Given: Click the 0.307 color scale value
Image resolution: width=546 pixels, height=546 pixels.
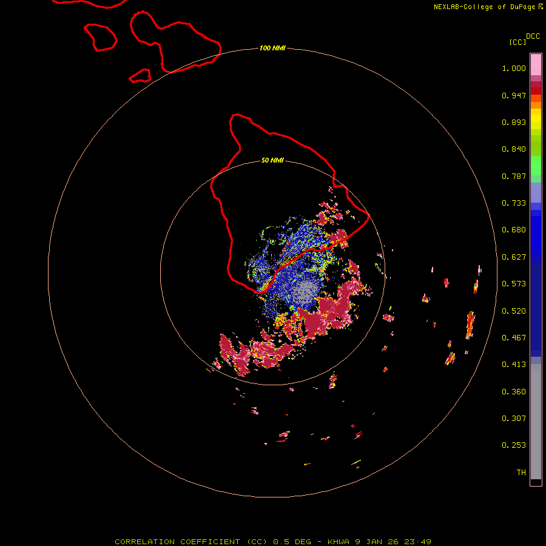Looking at the screenshot, I should pyautogui.click(x=514, y=419).
